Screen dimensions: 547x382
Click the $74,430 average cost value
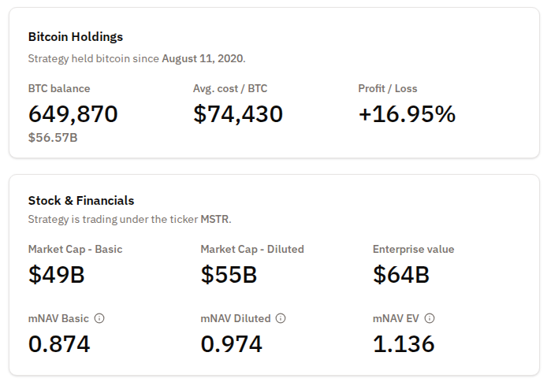[x=237, y=114]
